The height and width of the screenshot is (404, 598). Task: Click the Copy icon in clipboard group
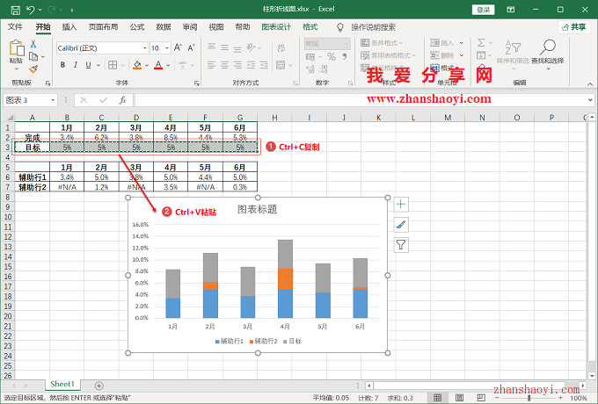click(33, 57)
